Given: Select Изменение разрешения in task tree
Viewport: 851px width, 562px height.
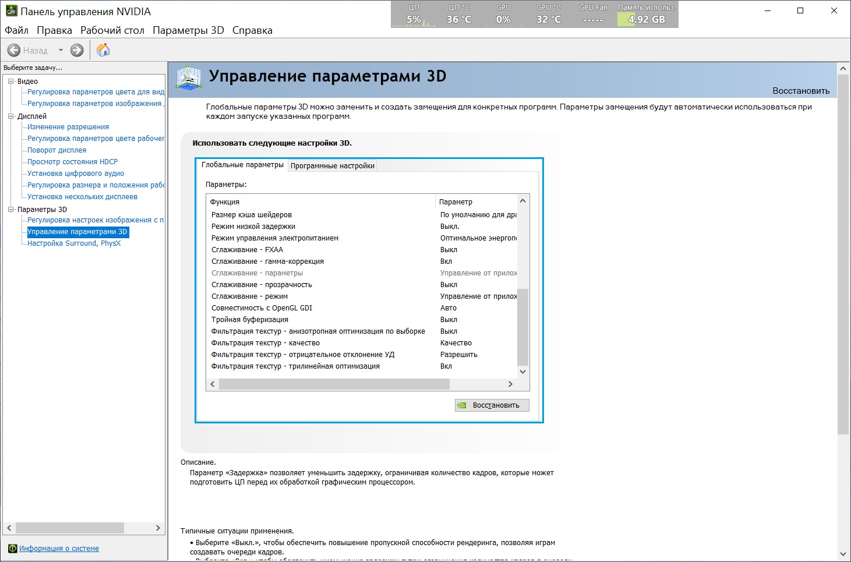Looking at the screenshot, I should click(x=68, y=127).
